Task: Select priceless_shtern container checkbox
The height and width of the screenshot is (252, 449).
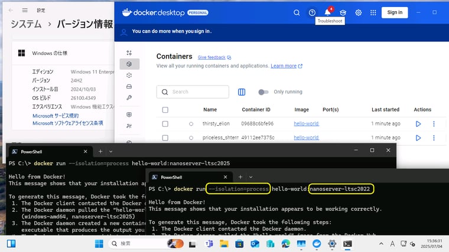Action: click(165, 138)
